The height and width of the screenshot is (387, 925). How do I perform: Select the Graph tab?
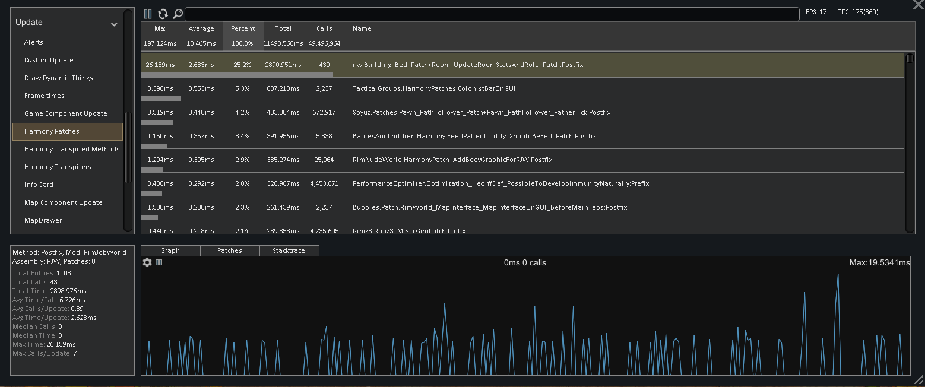point(170,250)
